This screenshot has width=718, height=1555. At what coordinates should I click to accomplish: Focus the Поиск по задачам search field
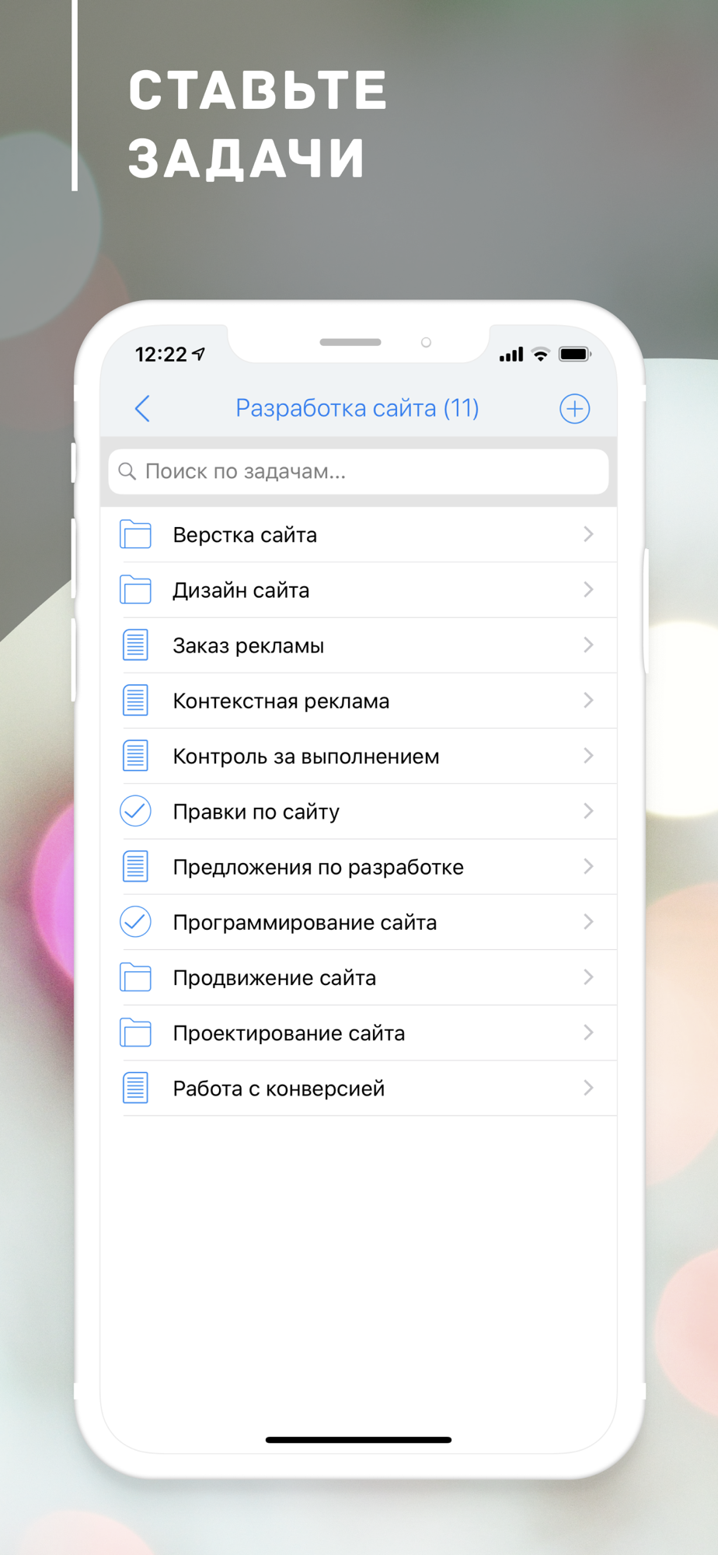[358, 471]
